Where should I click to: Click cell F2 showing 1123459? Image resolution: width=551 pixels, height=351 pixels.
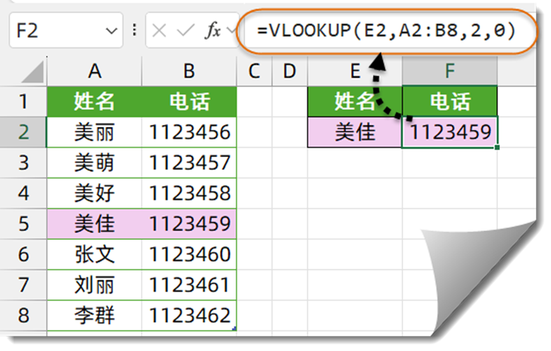pos(450,133)
